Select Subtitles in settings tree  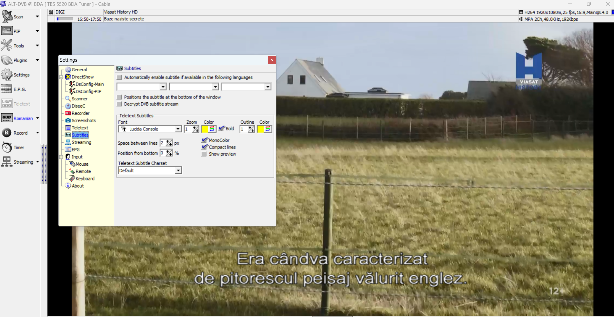tap(80, 135)
